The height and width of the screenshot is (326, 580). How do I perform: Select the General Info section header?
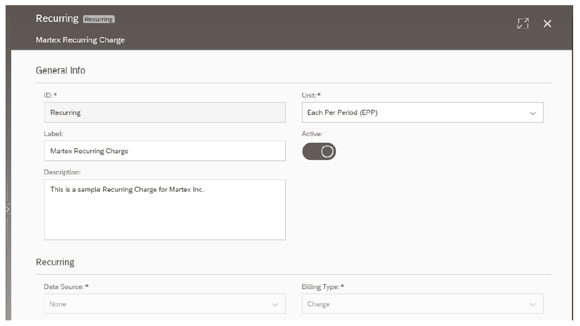(x=61, y=70)
